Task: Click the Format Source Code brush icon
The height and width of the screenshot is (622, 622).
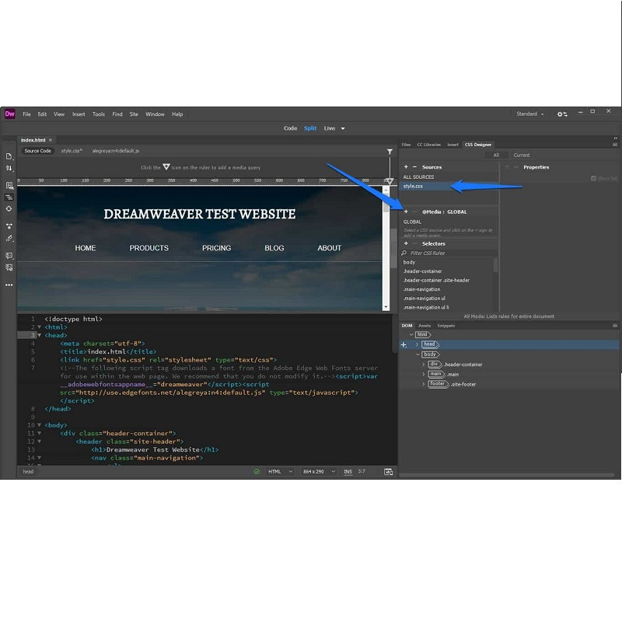Action: (x=9, y=238)
